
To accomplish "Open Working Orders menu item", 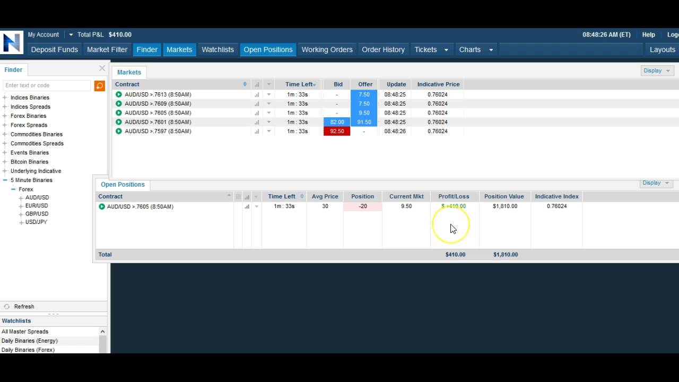I will point(327,49).
